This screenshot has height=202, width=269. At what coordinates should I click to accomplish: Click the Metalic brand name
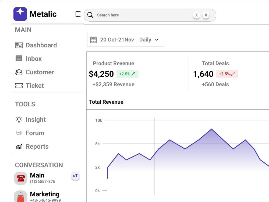pyautogui.click(x=43, y=14)
